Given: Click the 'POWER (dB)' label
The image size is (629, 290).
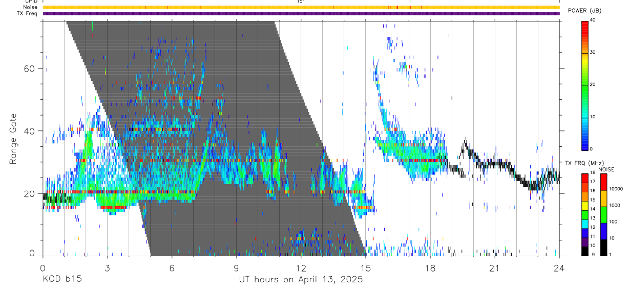Looking at the screenshot, I should 584,11.
